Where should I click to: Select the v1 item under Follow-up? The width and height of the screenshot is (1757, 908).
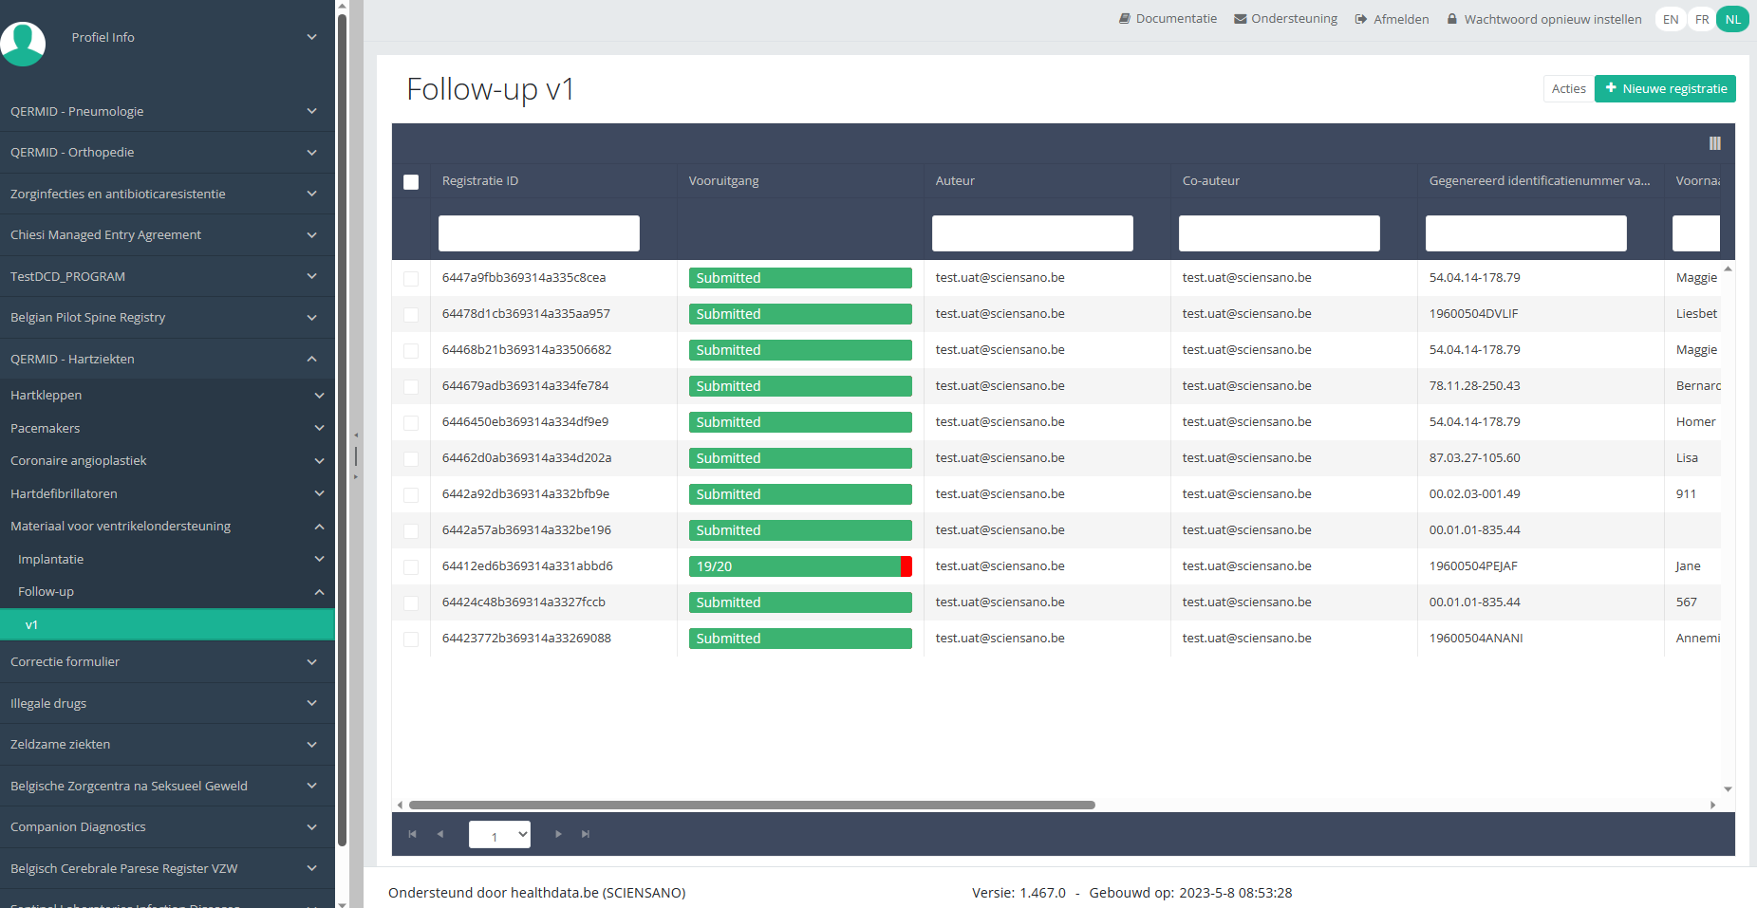pyautogui.click(x=167, y=624)
